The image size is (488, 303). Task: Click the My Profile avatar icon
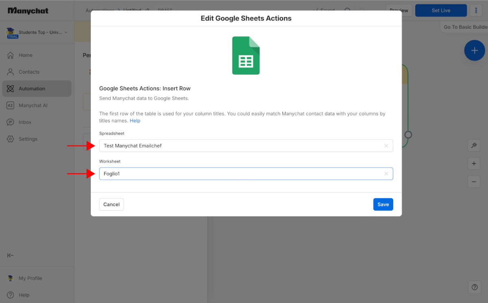[11, 278]
